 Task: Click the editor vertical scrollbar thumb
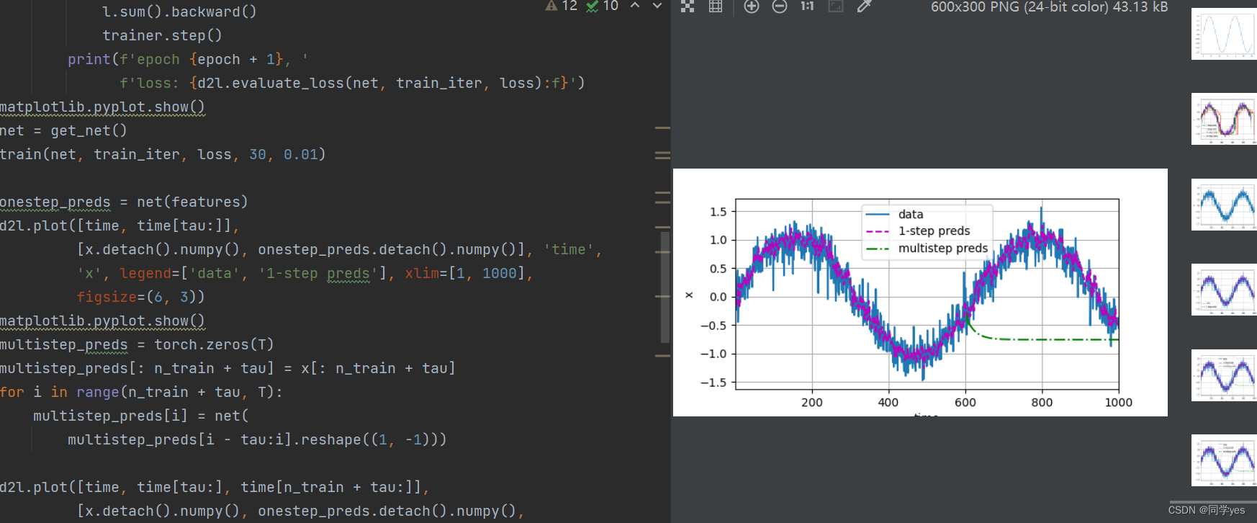(665, 287)
